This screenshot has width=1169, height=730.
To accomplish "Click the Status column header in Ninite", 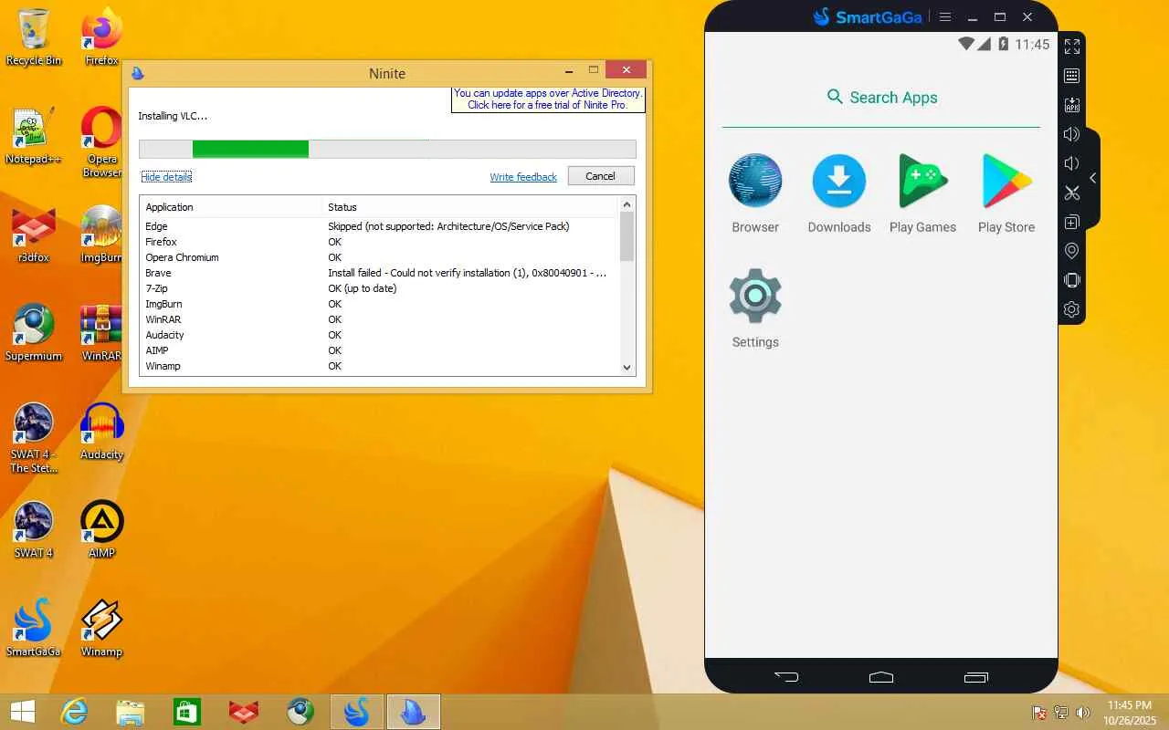I will (470, 207).
